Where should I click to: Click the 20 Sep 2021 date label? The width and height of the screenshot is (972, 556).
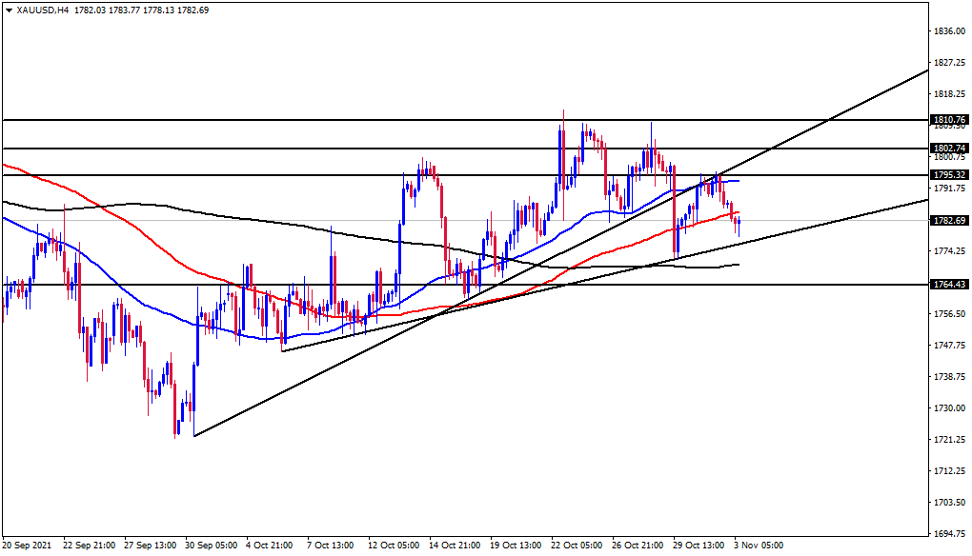[x=28, y=546]
